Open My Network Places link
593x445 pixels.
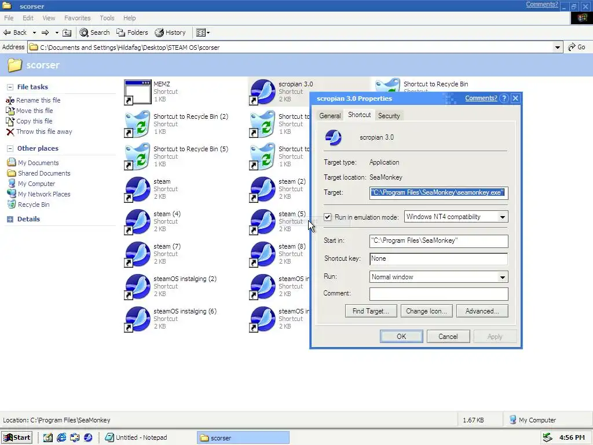click(x=44, y=194)
